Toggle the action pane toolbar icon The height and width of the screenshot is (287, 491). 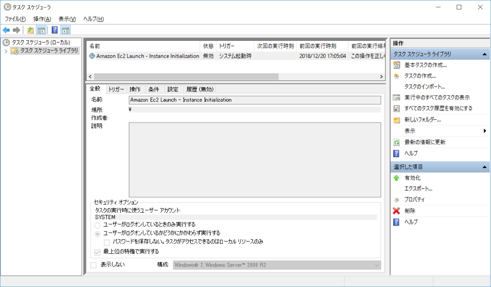(x=66, y=30)
